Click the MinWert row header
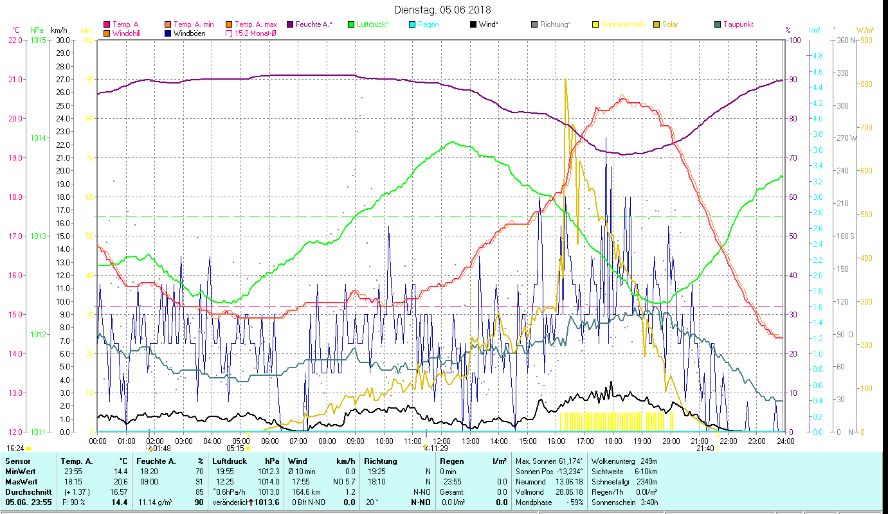This screenshot has width=888, height=514. pyautogui.click(x=21, y=472)
